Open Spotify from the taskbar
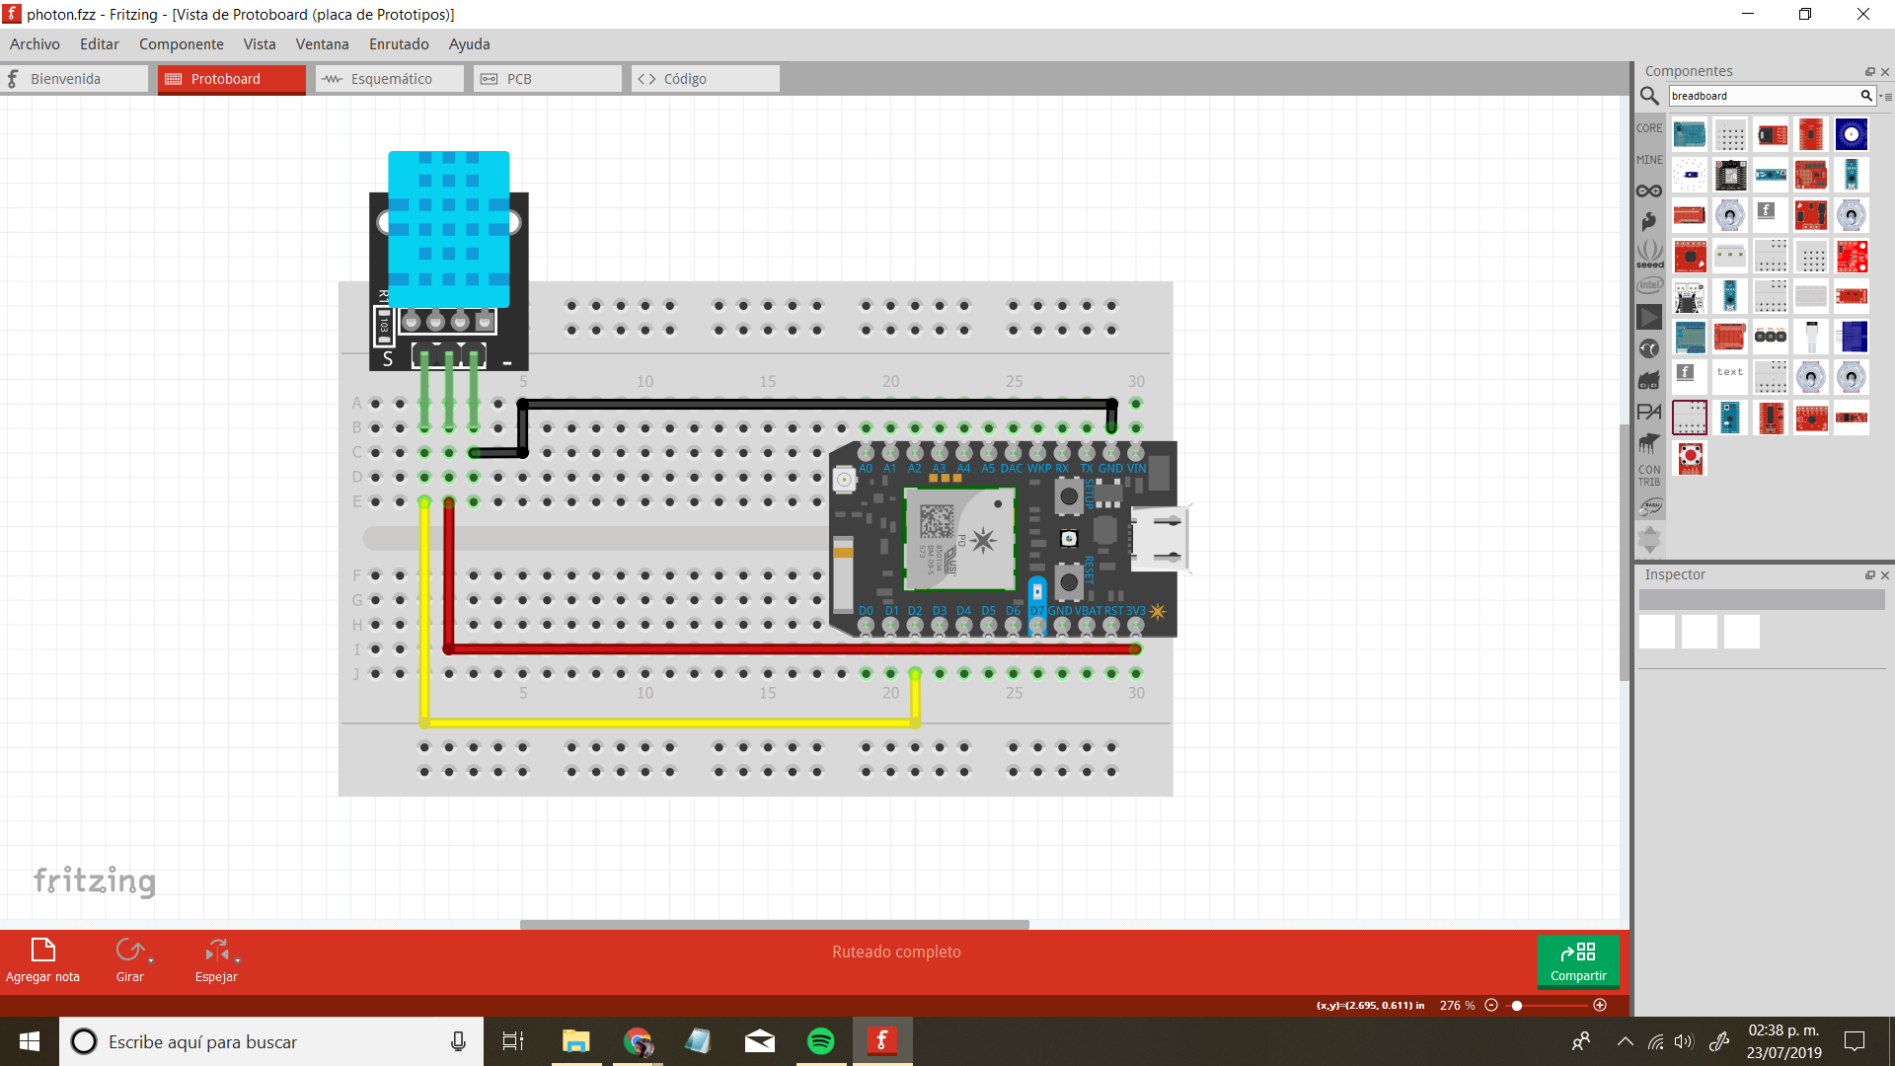 [820, 1041]
